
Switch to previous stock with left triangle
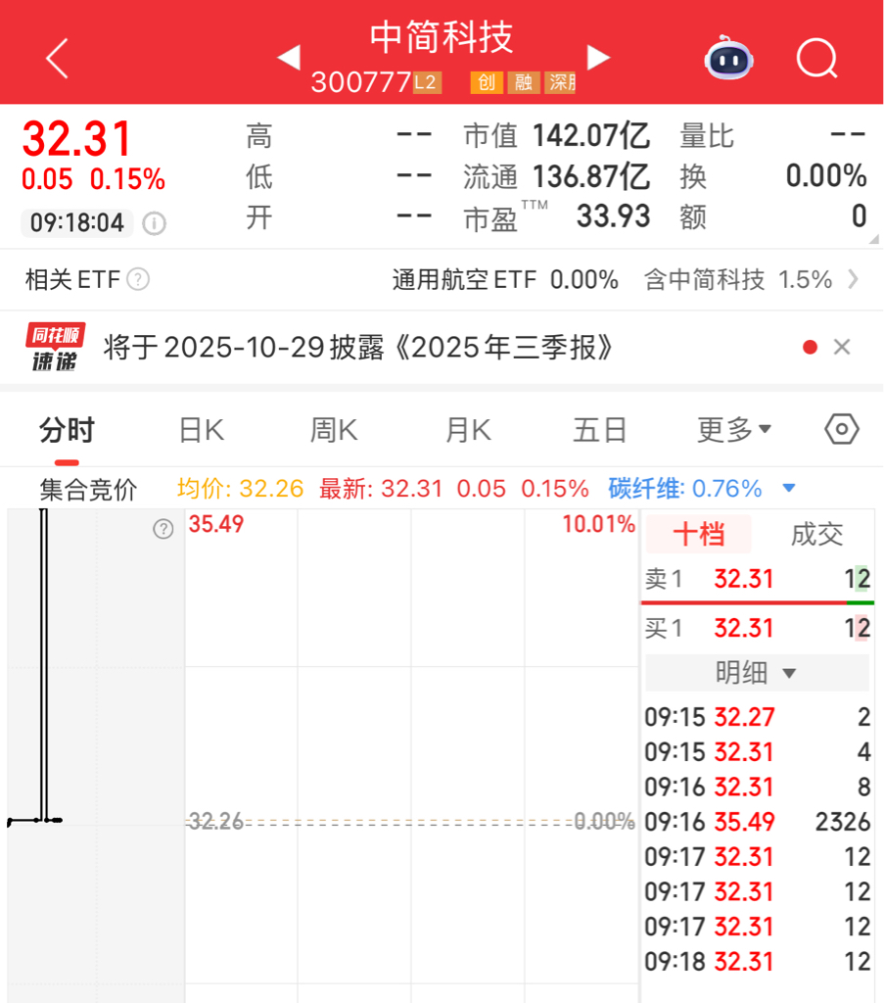click(x=289, y=58)
